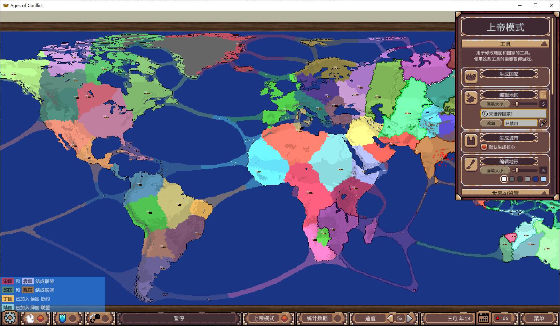Open the settings gear icon

[10, 318]
